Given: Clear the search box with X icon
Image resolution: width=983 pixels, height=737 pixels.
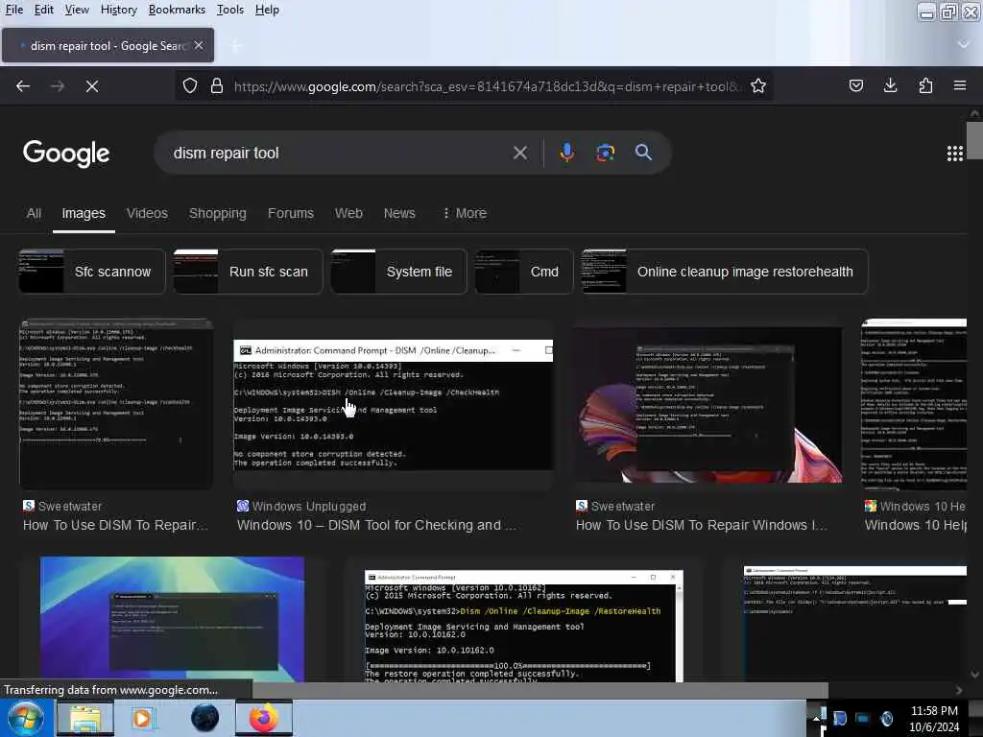Looking at the screenshot, I should (519, 153).
